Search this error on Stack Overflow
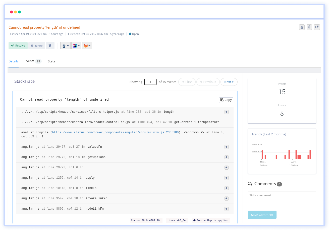330x231 pixels. 302,27
